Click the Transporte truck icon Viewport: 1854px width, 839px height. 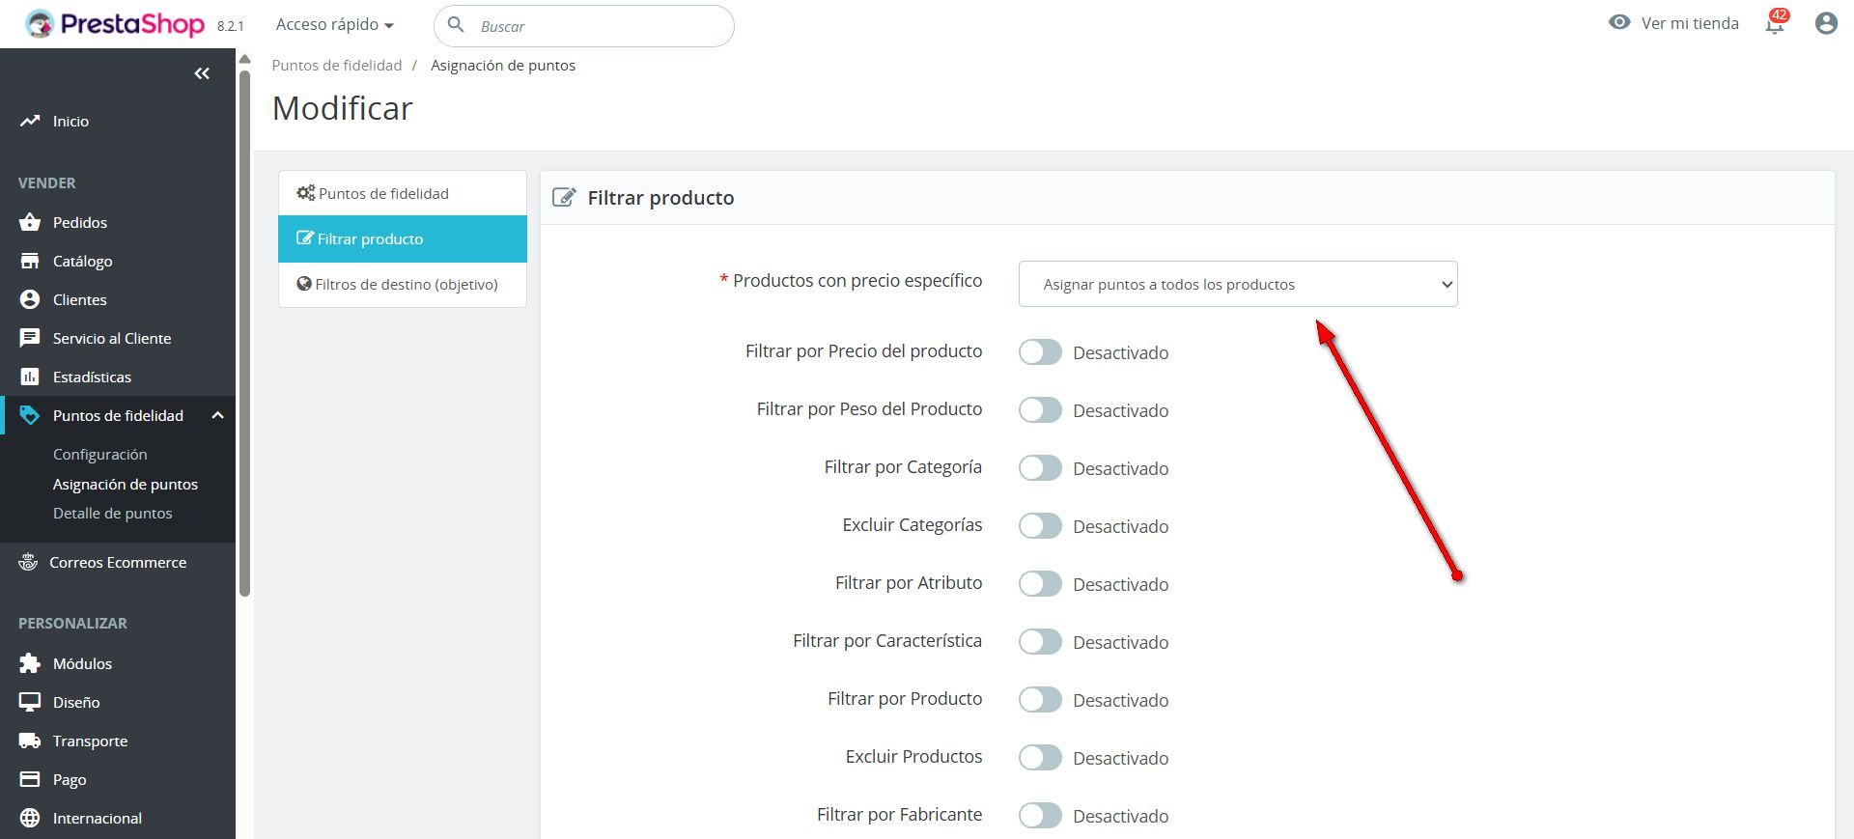tap(30, 741)
